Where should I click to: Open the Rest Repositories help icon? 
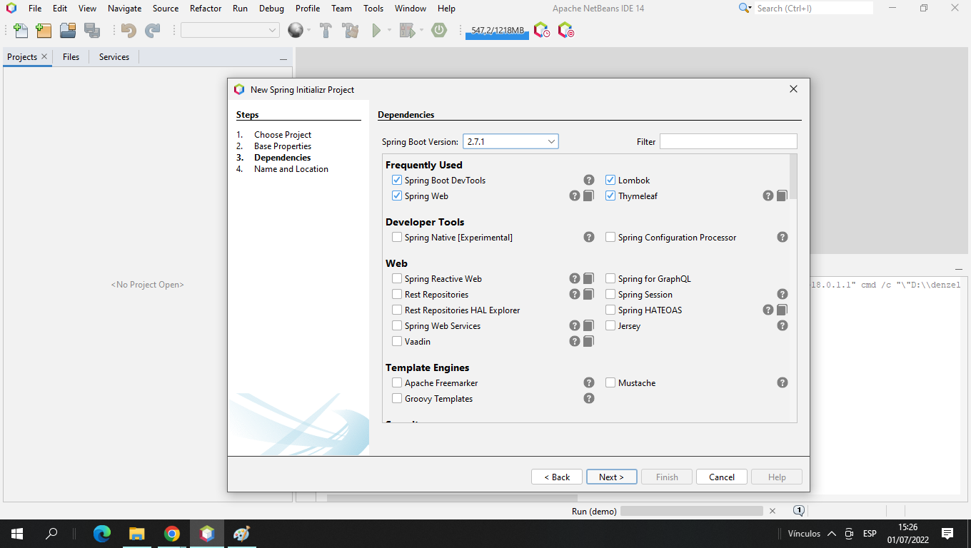point(575,294)
